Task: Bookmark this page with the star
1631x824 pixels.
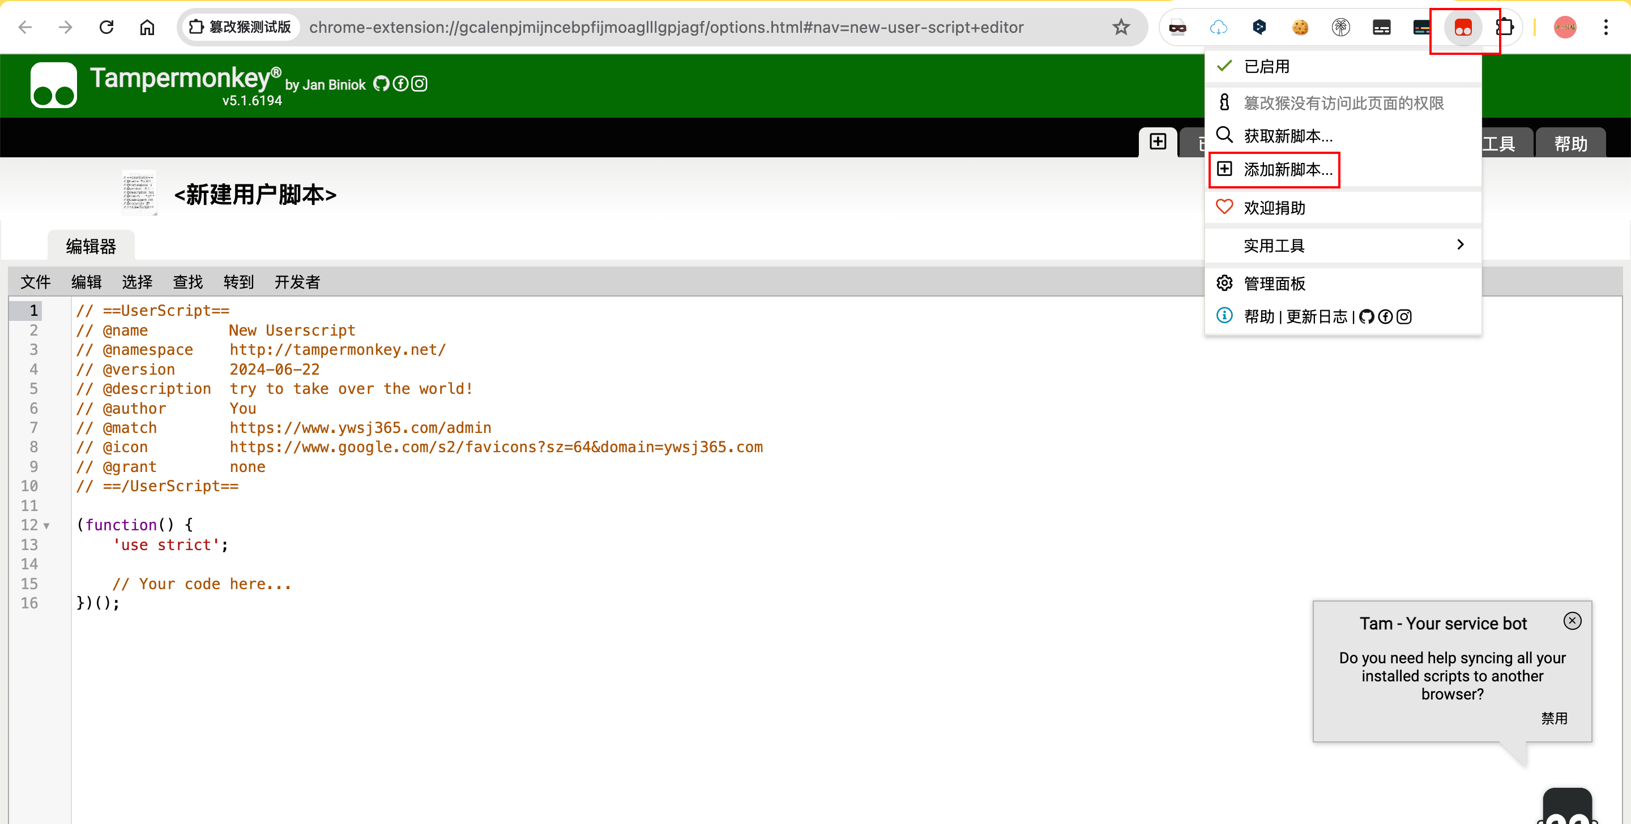Action: point(1121,27)
